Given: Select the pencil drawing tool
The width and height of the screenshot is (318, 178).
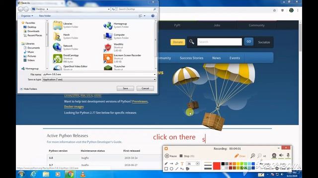Looking at the screenshot, I should click(x=166, y=164).
